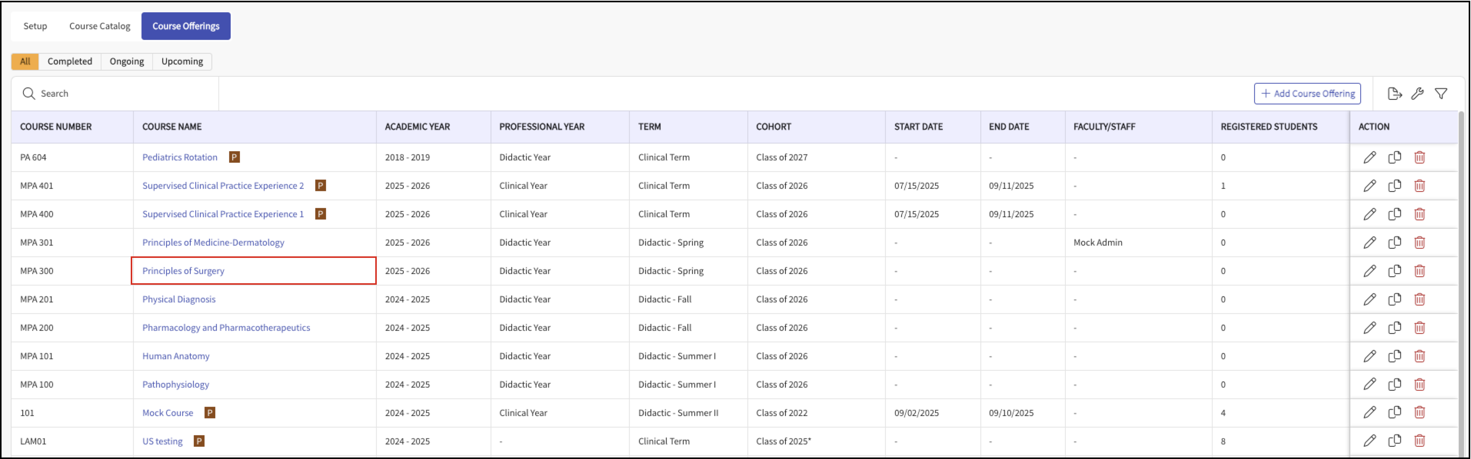Edit the Pathophysiology offering row
1471x459 pixels.
pos(1369,384)
